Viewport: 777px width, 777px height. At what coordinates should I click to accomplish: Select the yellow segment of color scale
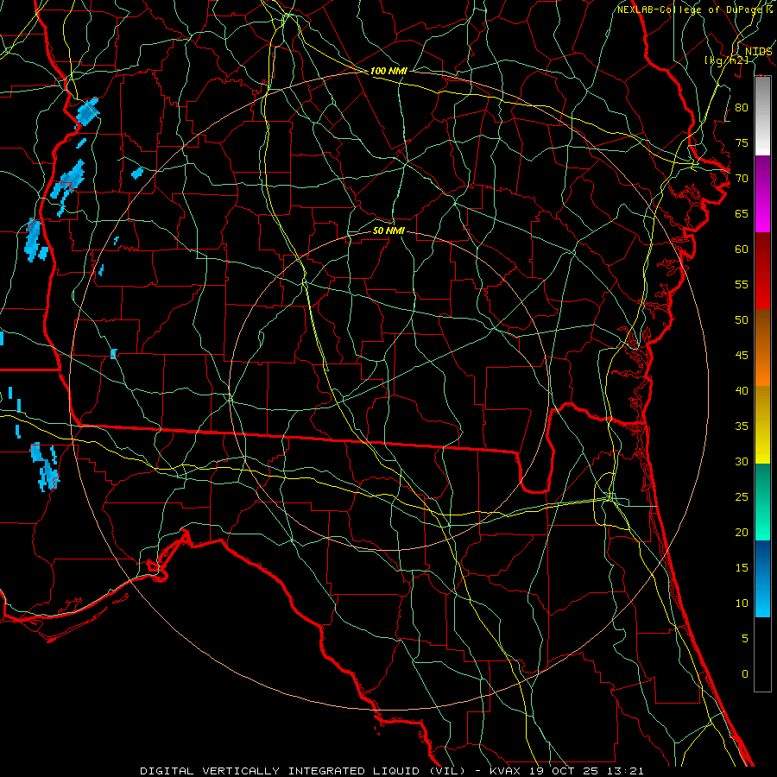762,425
